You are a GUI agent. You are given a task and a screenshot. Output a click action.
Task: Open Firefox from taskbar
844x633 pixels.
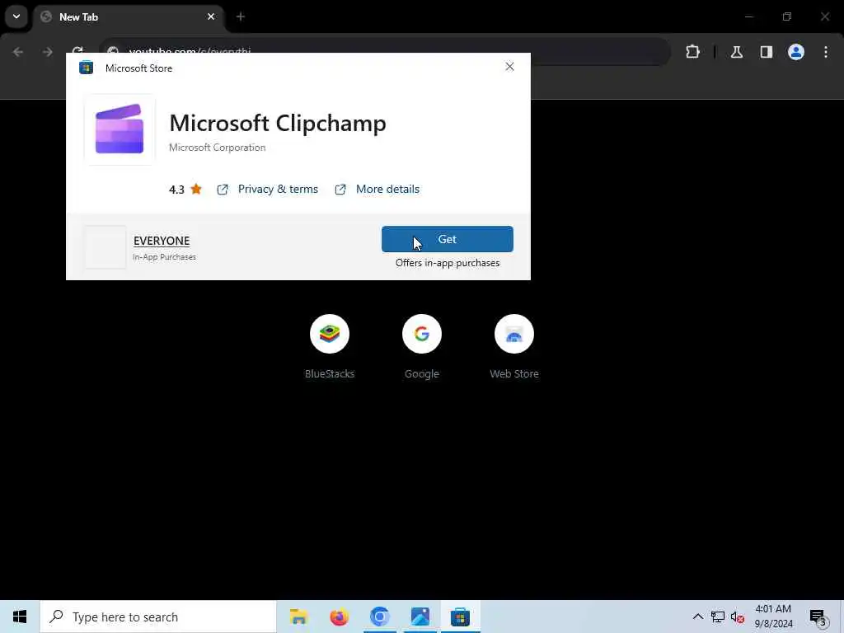click(x=339, y=617)
